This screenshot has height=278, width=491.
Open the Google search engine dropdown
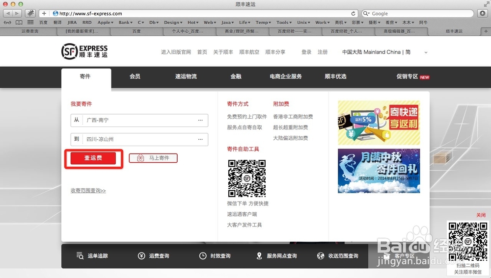[x=366, y=13]
